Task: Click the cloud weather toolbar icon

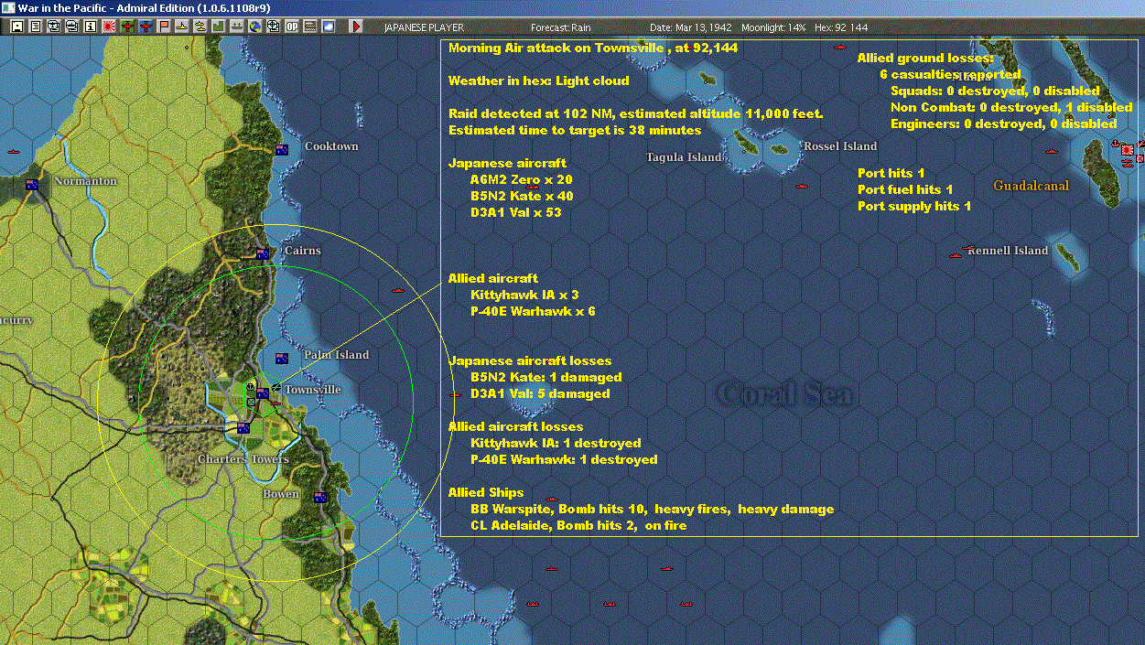Action: coord(328,27)
